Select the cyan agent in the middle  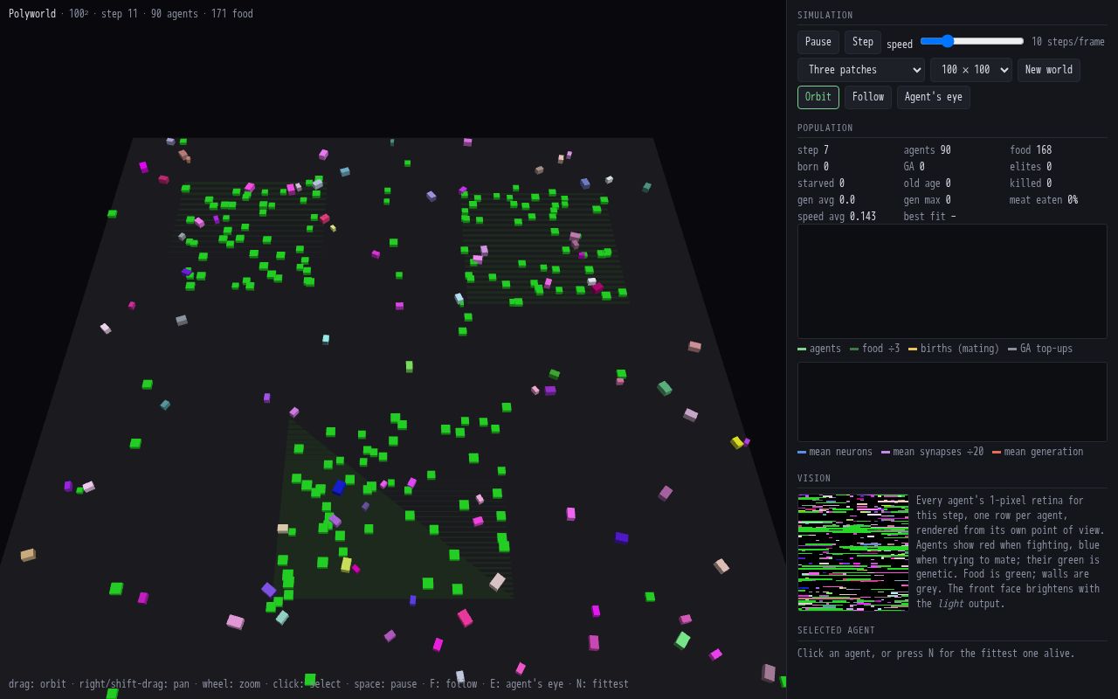326,339
